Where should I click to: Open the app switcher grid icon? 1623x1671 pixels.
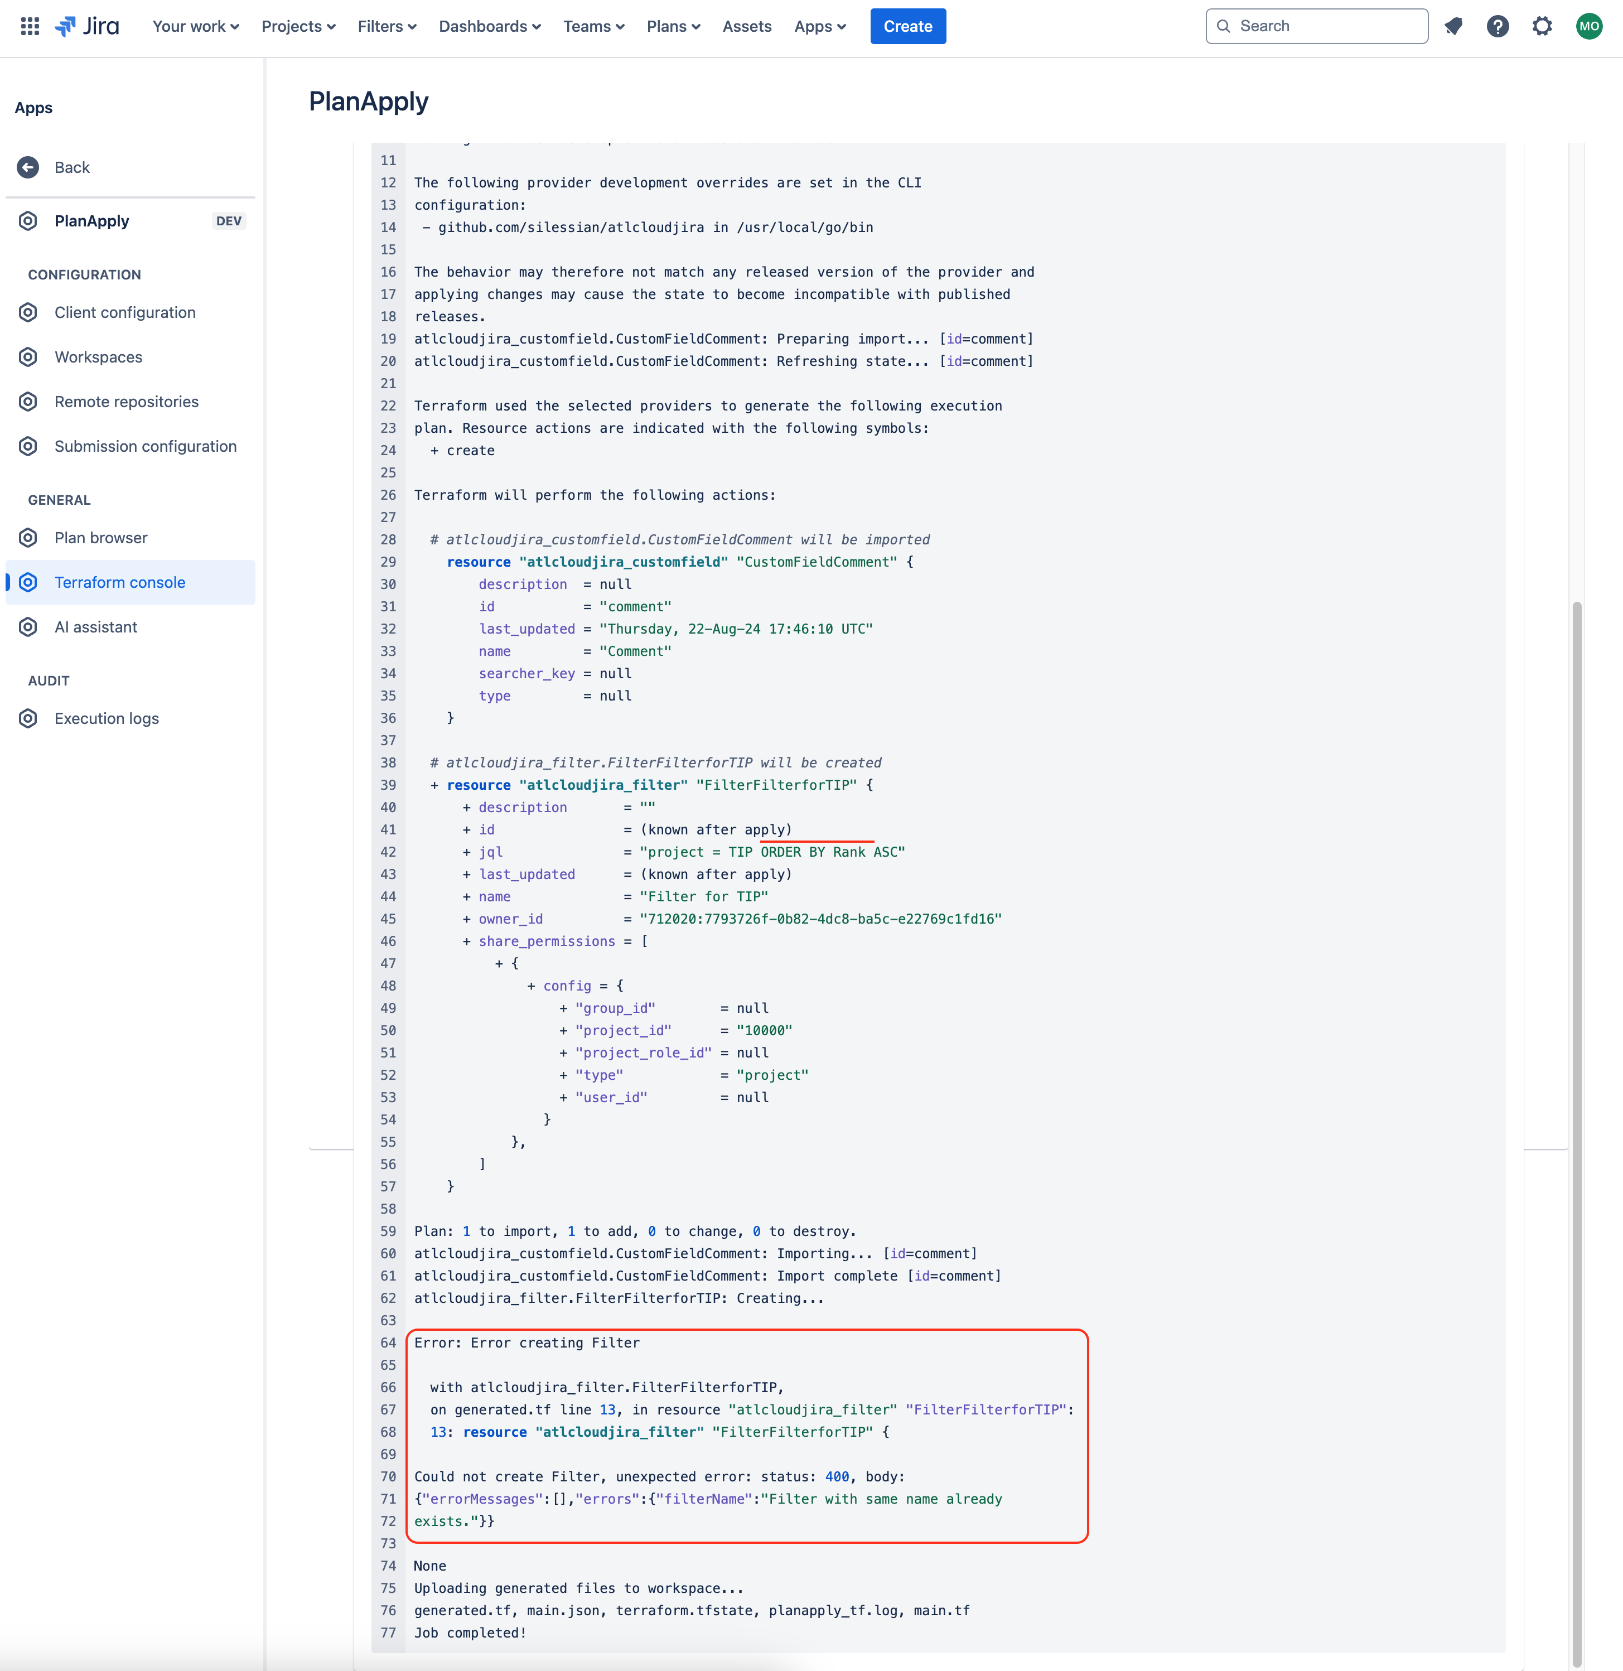point(30,26)
